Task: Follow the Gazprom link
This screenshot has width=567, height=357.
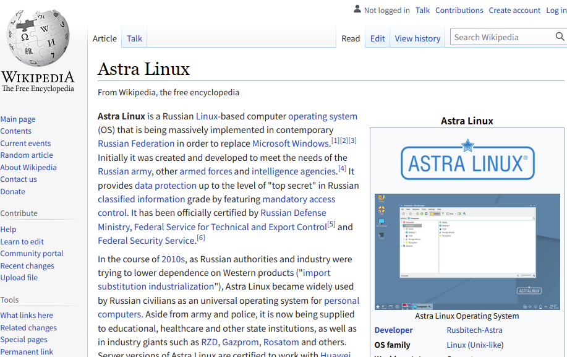Action: click(241, 342)
